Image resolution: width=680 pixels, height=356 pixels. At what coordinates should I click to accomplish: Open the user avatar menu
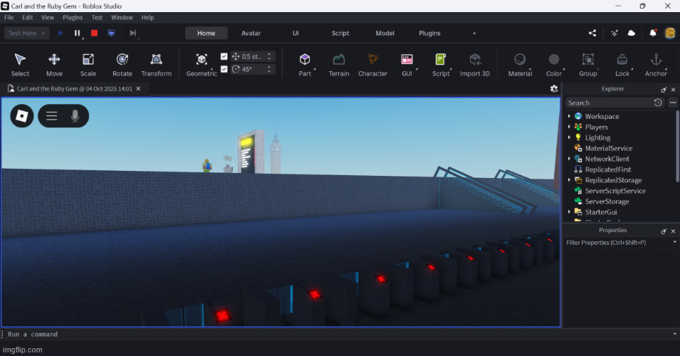(x=671, y=33)
